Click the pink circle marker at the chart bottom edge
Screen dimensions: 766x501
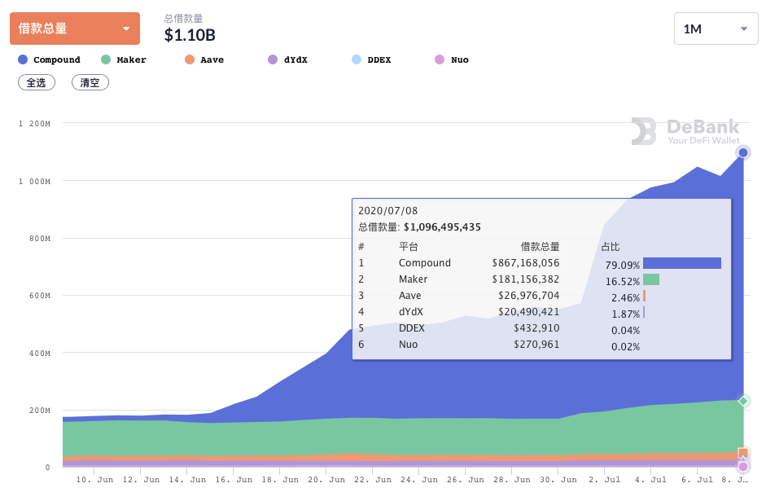(x=742, y=466)
